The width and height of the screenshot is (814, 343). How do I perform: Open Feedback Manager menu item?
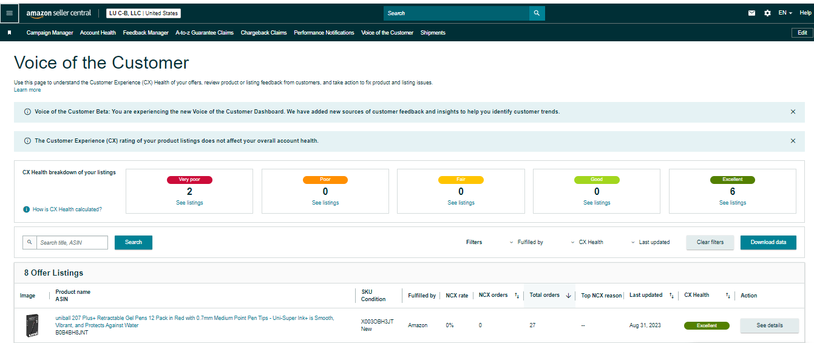coord(146,33)
